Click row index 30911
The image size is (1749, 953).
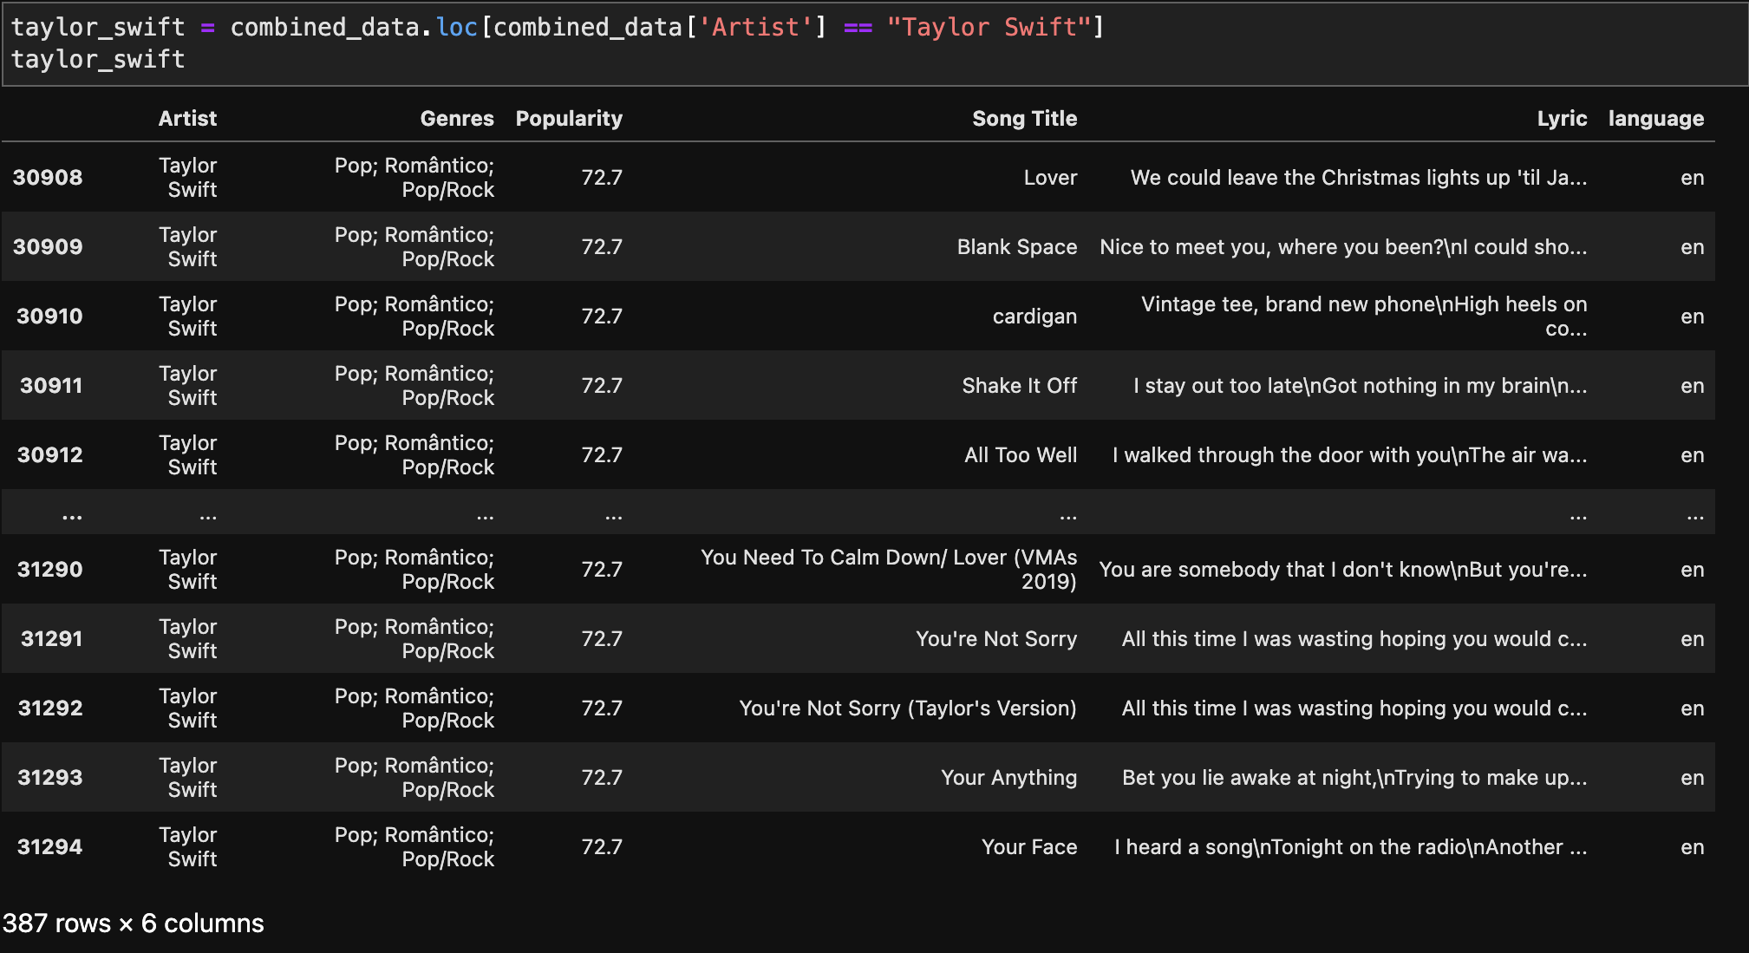pyautogui.click(x=51, y=386)
